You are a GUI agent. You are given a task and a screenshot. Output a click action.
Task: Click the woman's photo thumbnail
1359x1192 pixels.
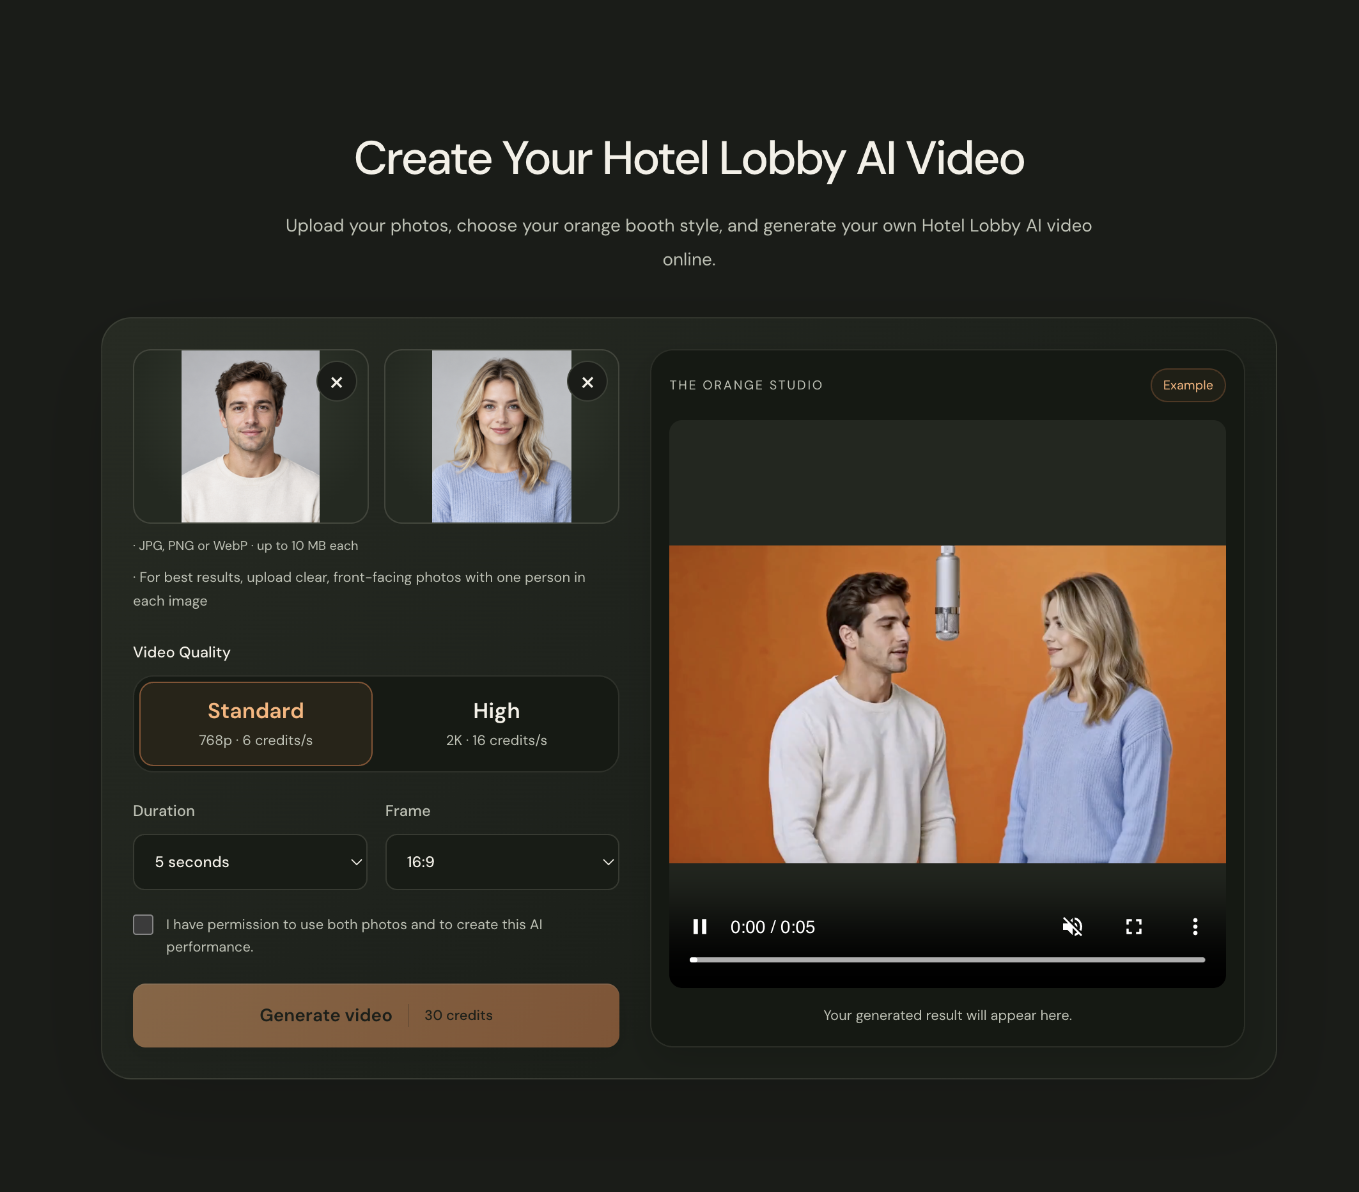tap(501, 436)
